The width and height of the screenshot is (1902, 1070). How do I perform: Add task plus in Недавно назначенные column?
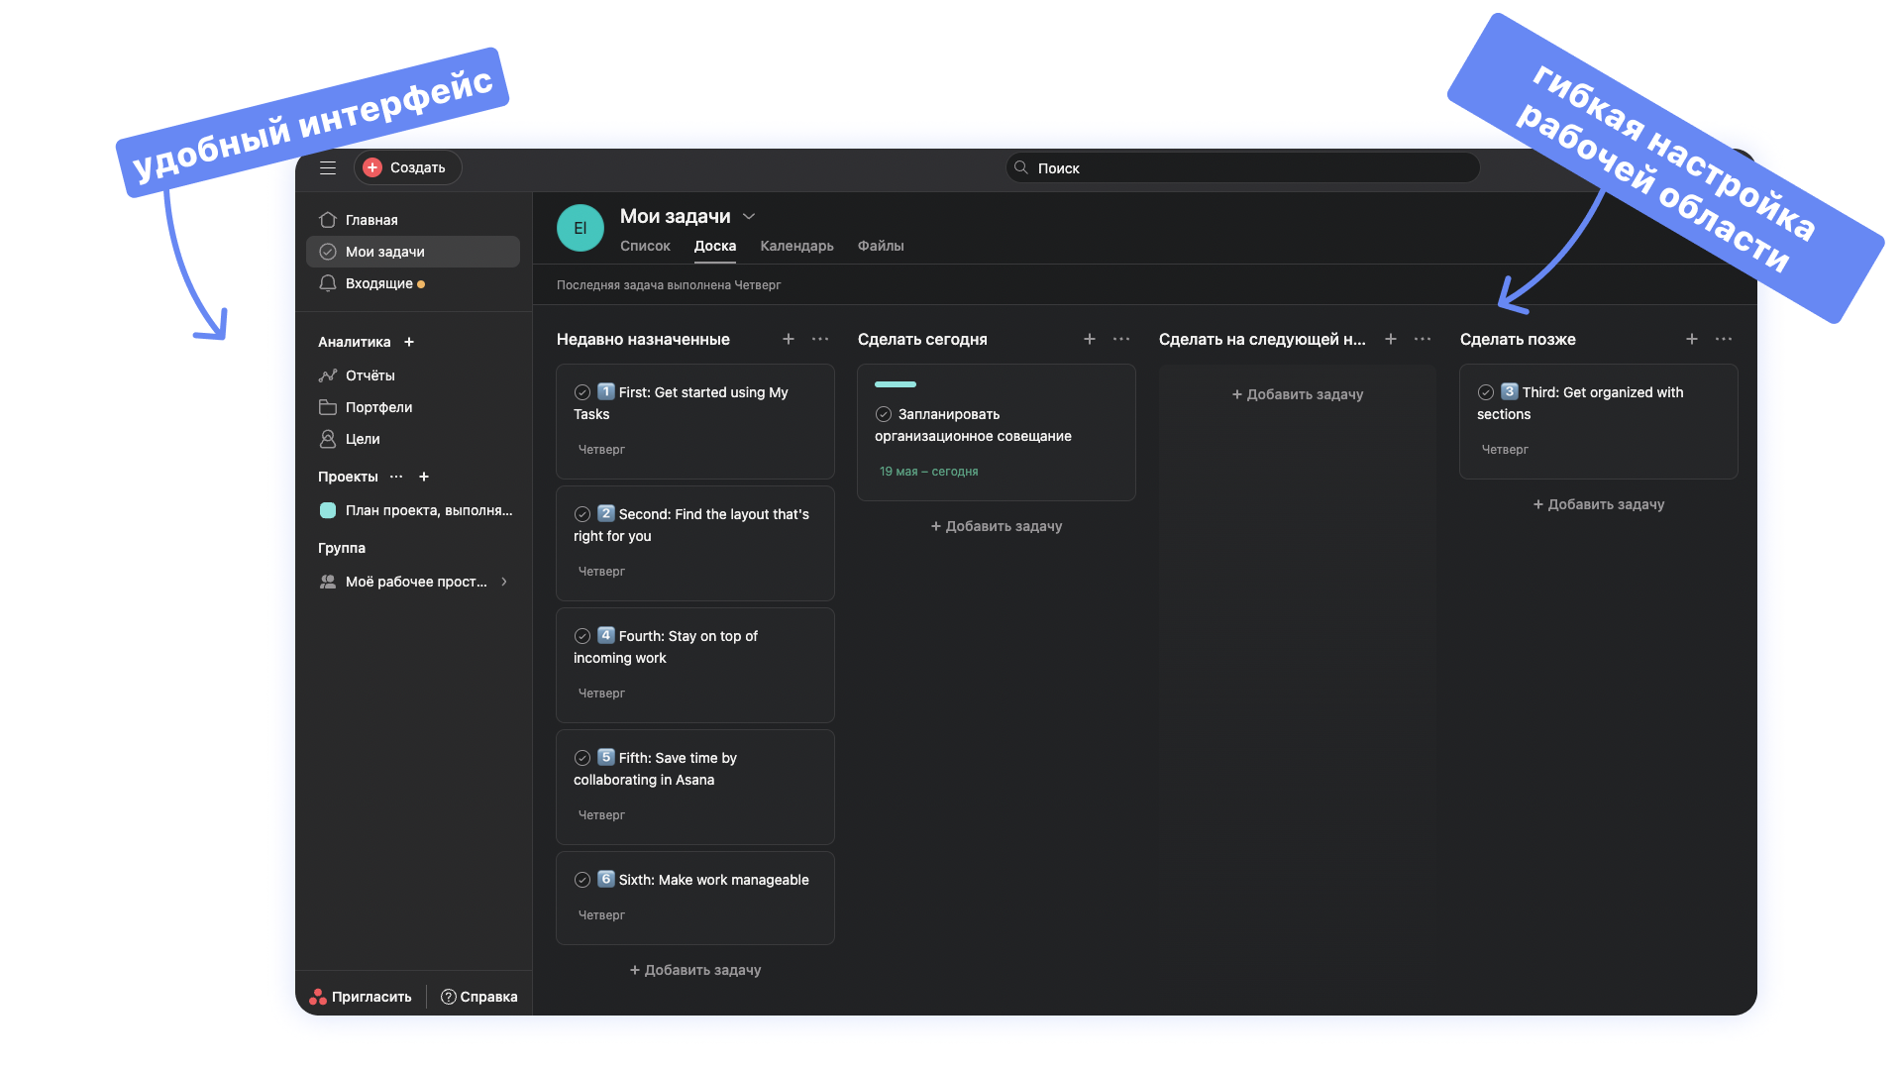(789, 339)
